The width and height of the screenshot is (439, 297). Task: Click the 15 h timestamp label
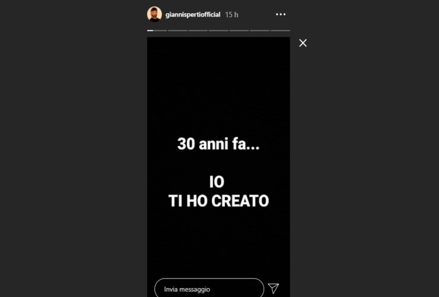tap(231, 15)
